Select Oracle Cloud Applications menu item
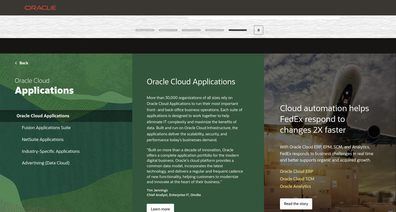The image size is (396, 212). [66, 116]
